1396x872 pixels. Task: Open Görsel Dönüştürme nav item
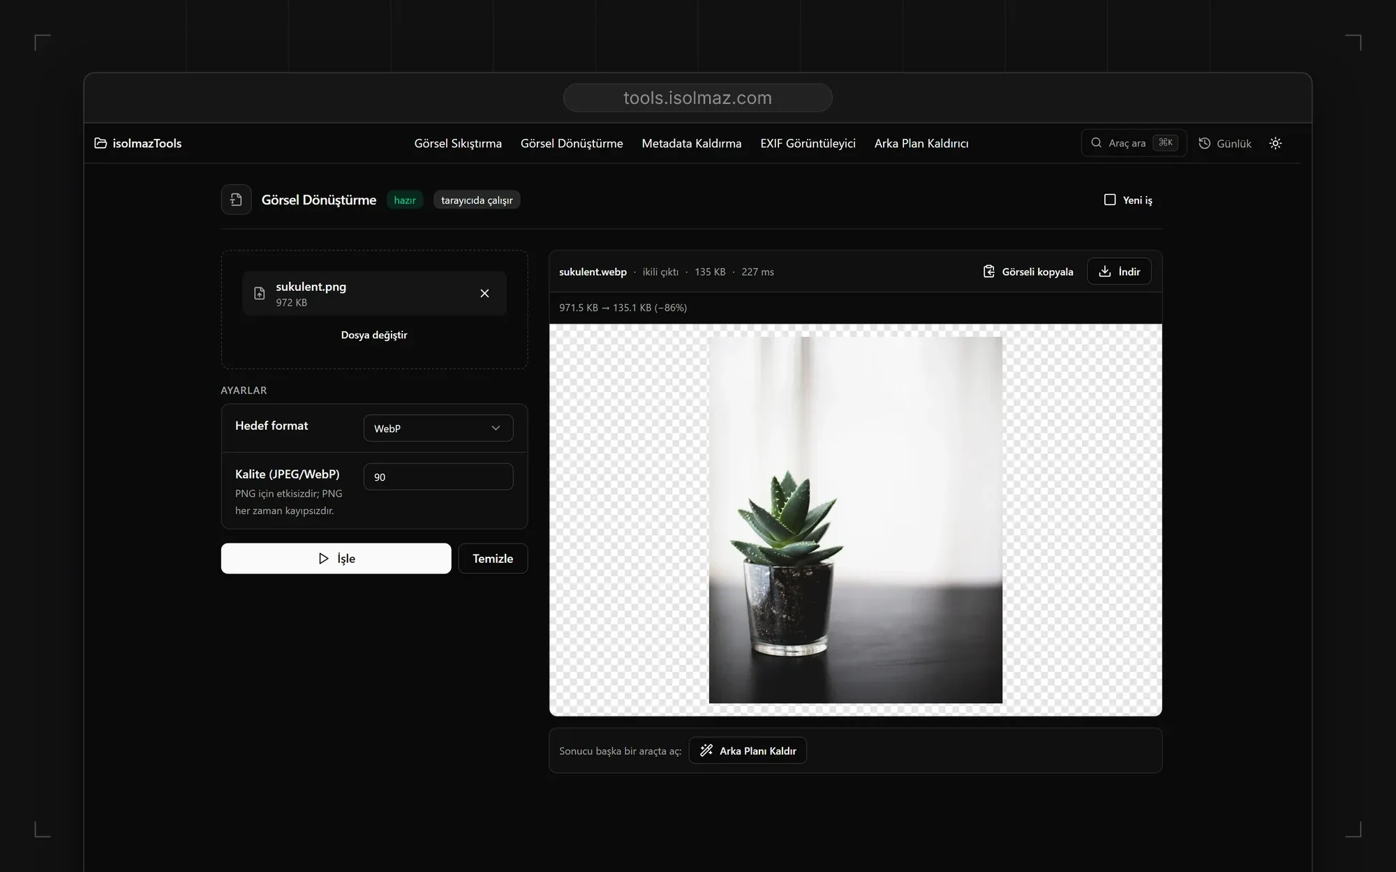[572, 143]
